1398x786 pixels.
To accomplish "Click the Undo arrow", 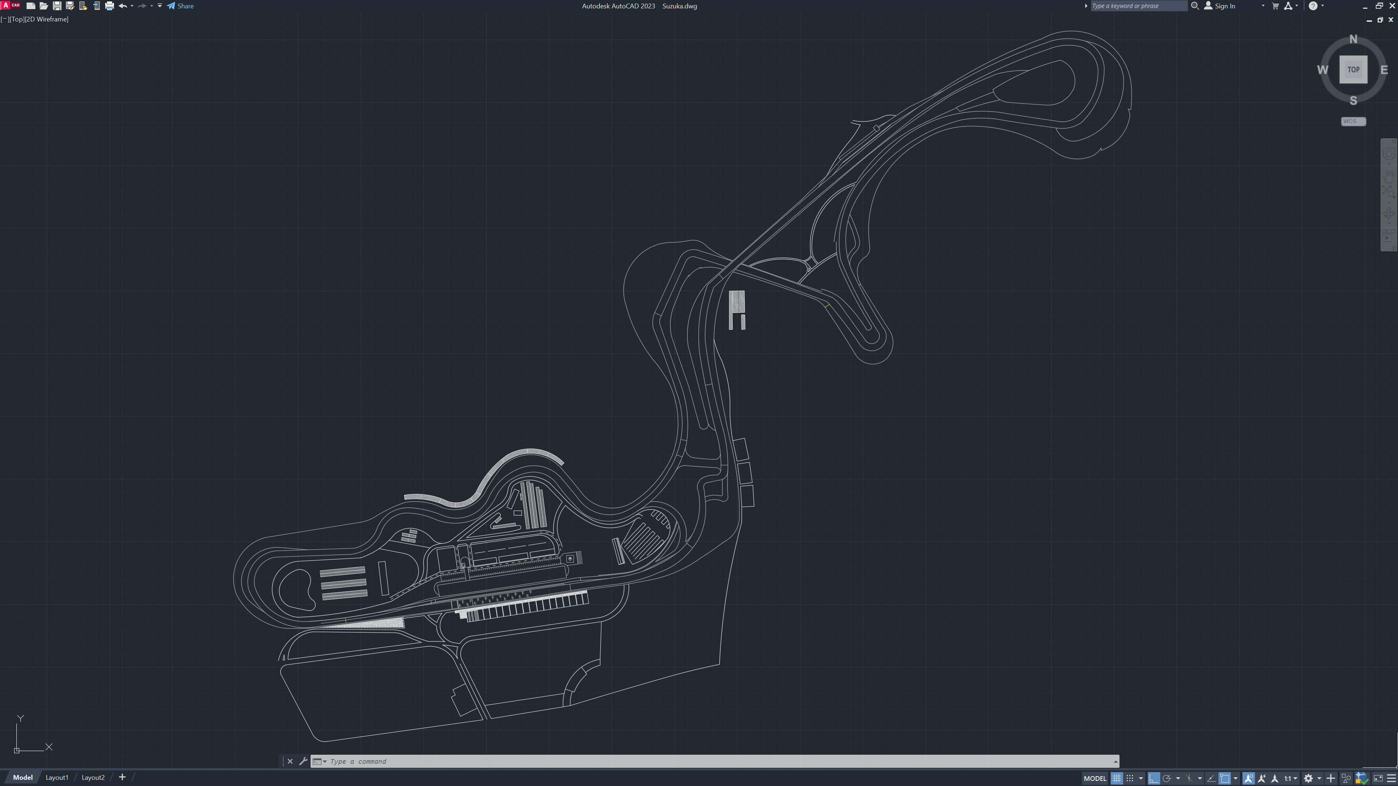I will 123,6.
